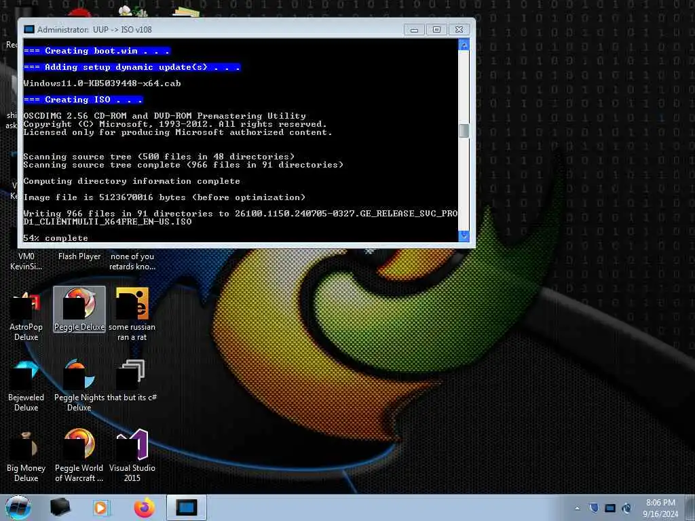Open the clock showing 8:06 PM
This screenshot has height=521, width=695.
pyautogui.click(x=660, y=508)
